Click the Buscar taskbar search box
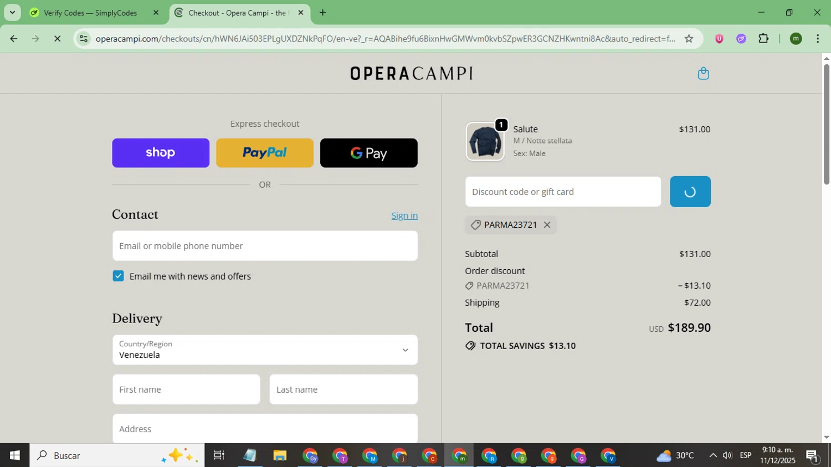The image size is (831, 467). [x=117, y=455]
